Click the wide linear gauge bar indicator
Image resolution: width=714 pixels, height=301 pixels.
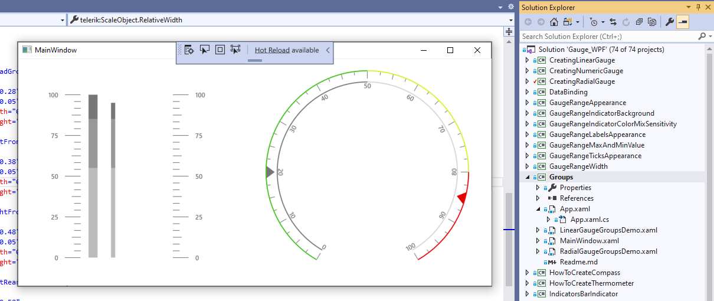point(93,176)
